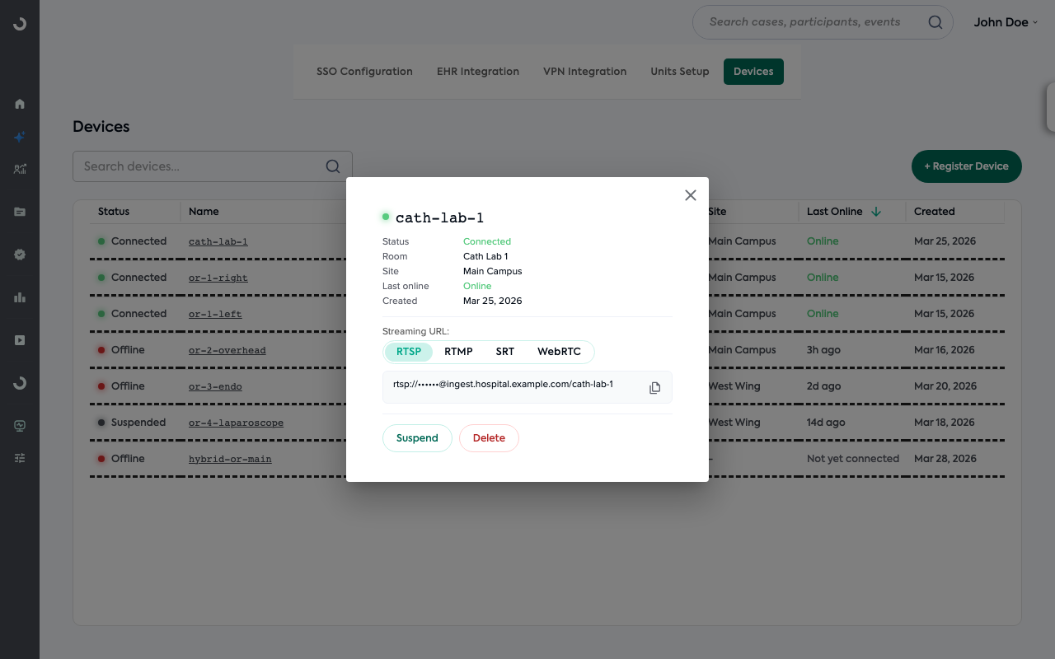The width and height of the screenshot is (1055, 659).
Task: Select the WebRTC streaming option
Action: click(x=560, y=352)
